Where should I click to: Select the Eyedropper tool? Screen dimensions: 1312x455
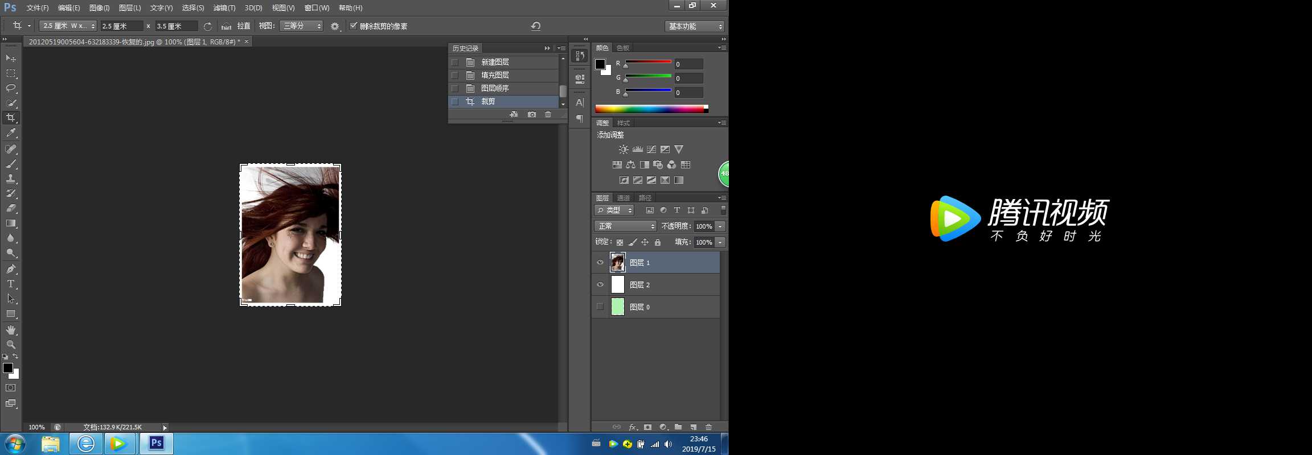[x=11, y=133]
